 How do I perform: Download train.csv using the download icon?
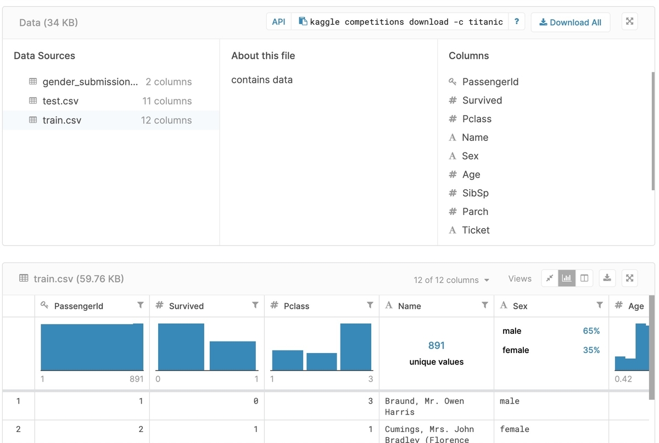(x=607, y=278)
